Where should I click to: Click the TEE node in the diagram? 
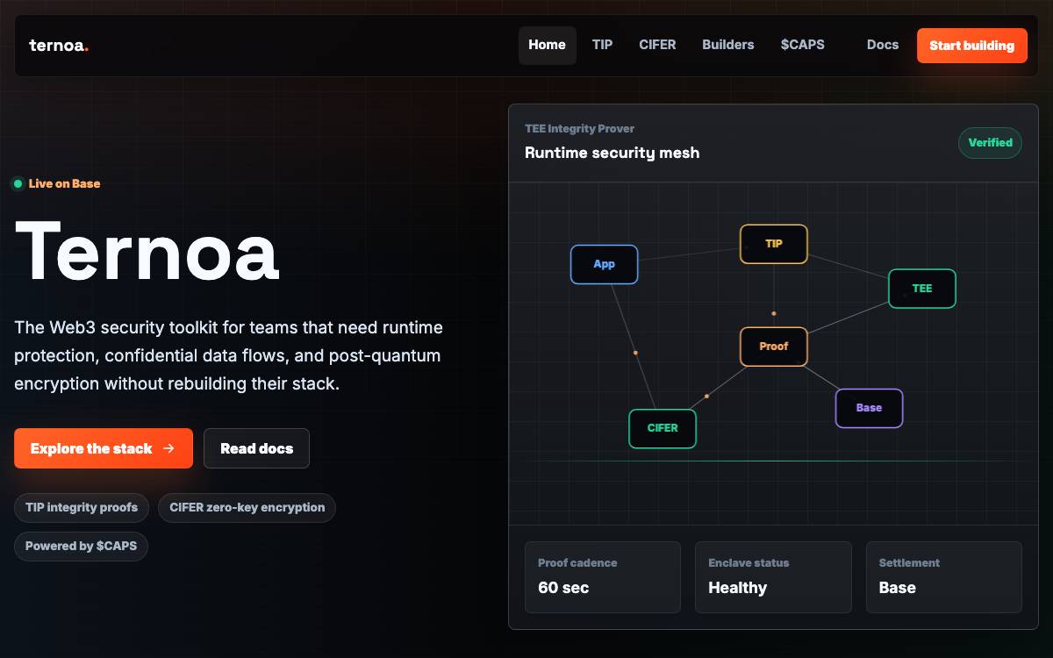922,289
